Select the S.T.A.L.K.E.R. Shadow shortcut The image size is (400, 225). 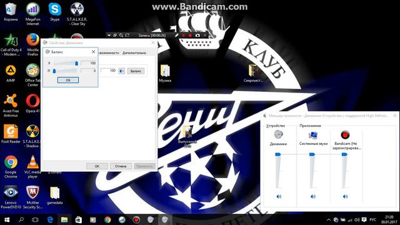point(32,136)
